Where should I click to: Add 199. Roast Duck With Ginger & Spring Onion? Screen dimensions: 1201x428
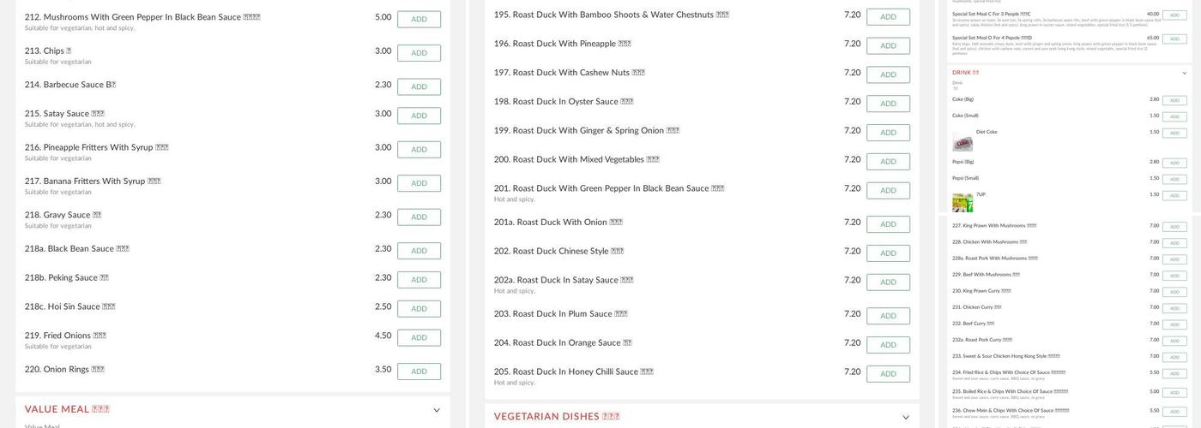pyautogui.click(x=888, y=133)
